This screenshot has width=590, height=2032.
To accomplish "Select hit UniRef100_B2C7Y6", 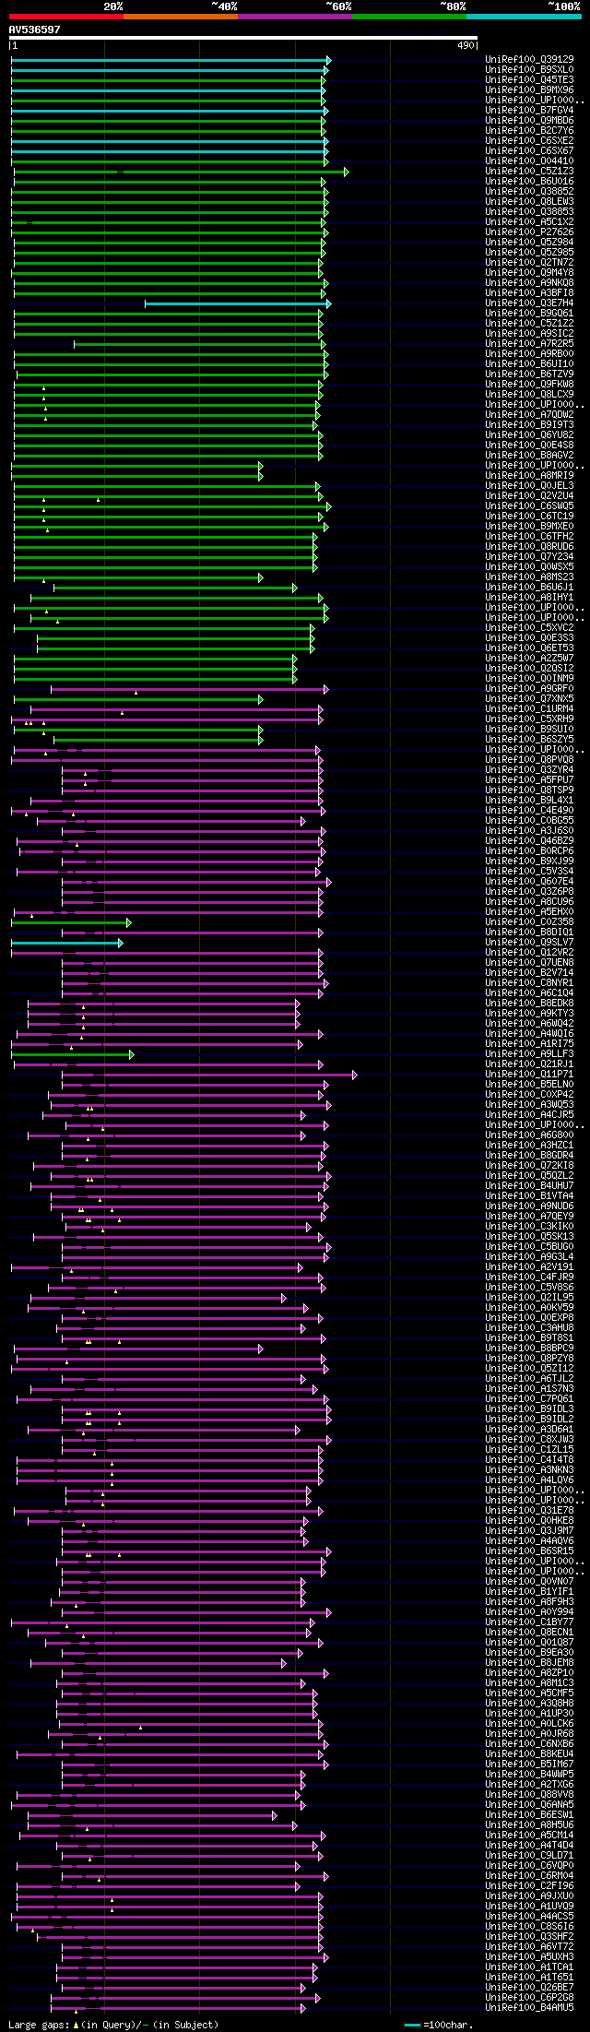I will tap(530, 131).
